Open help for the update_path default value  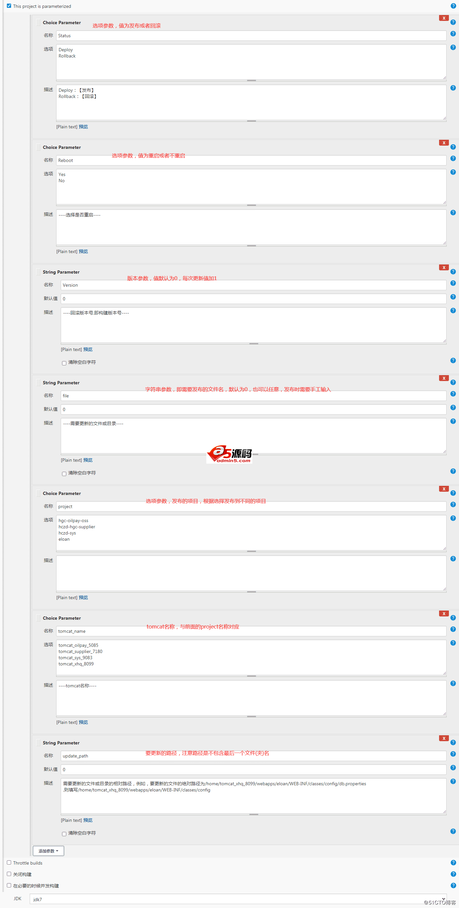[453, 768]
